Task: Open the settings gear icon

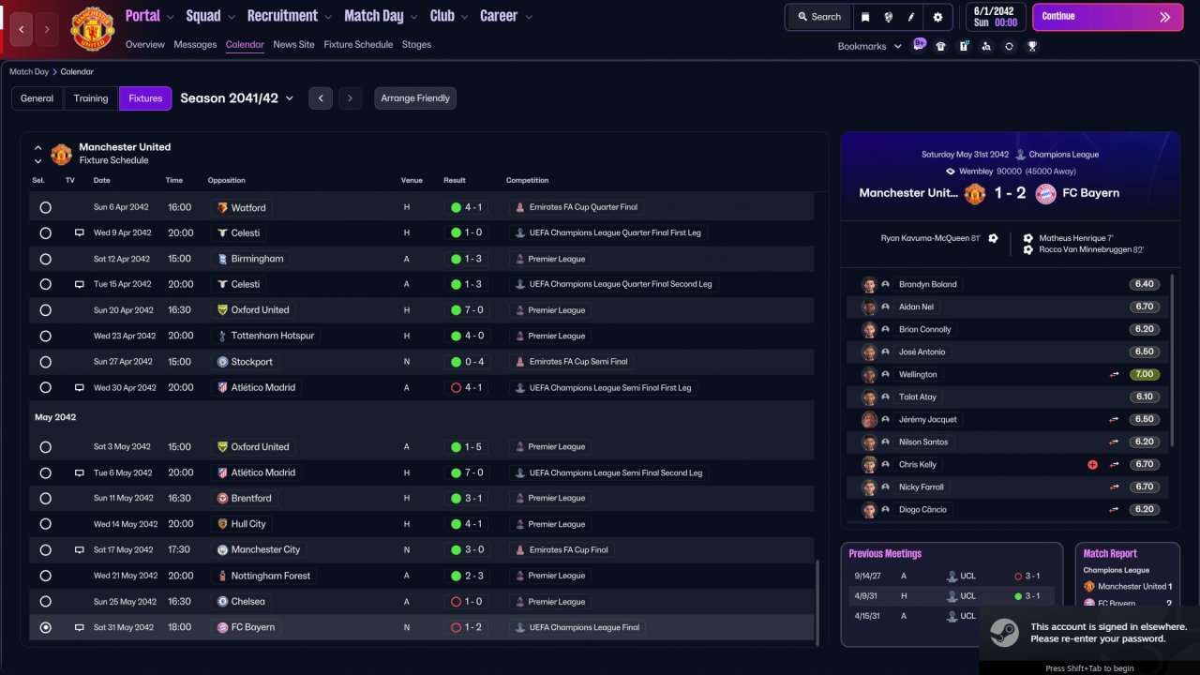Action: 937,17
